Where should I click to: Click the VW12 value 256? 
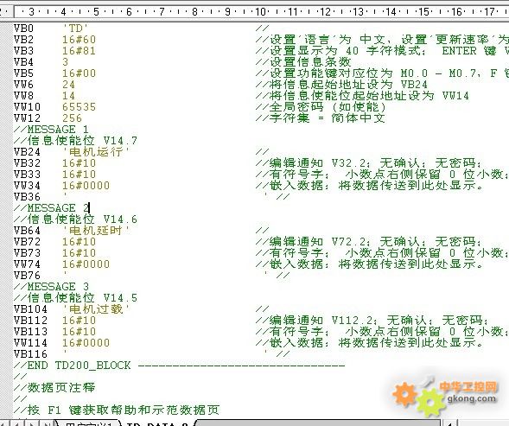[72, 118]
